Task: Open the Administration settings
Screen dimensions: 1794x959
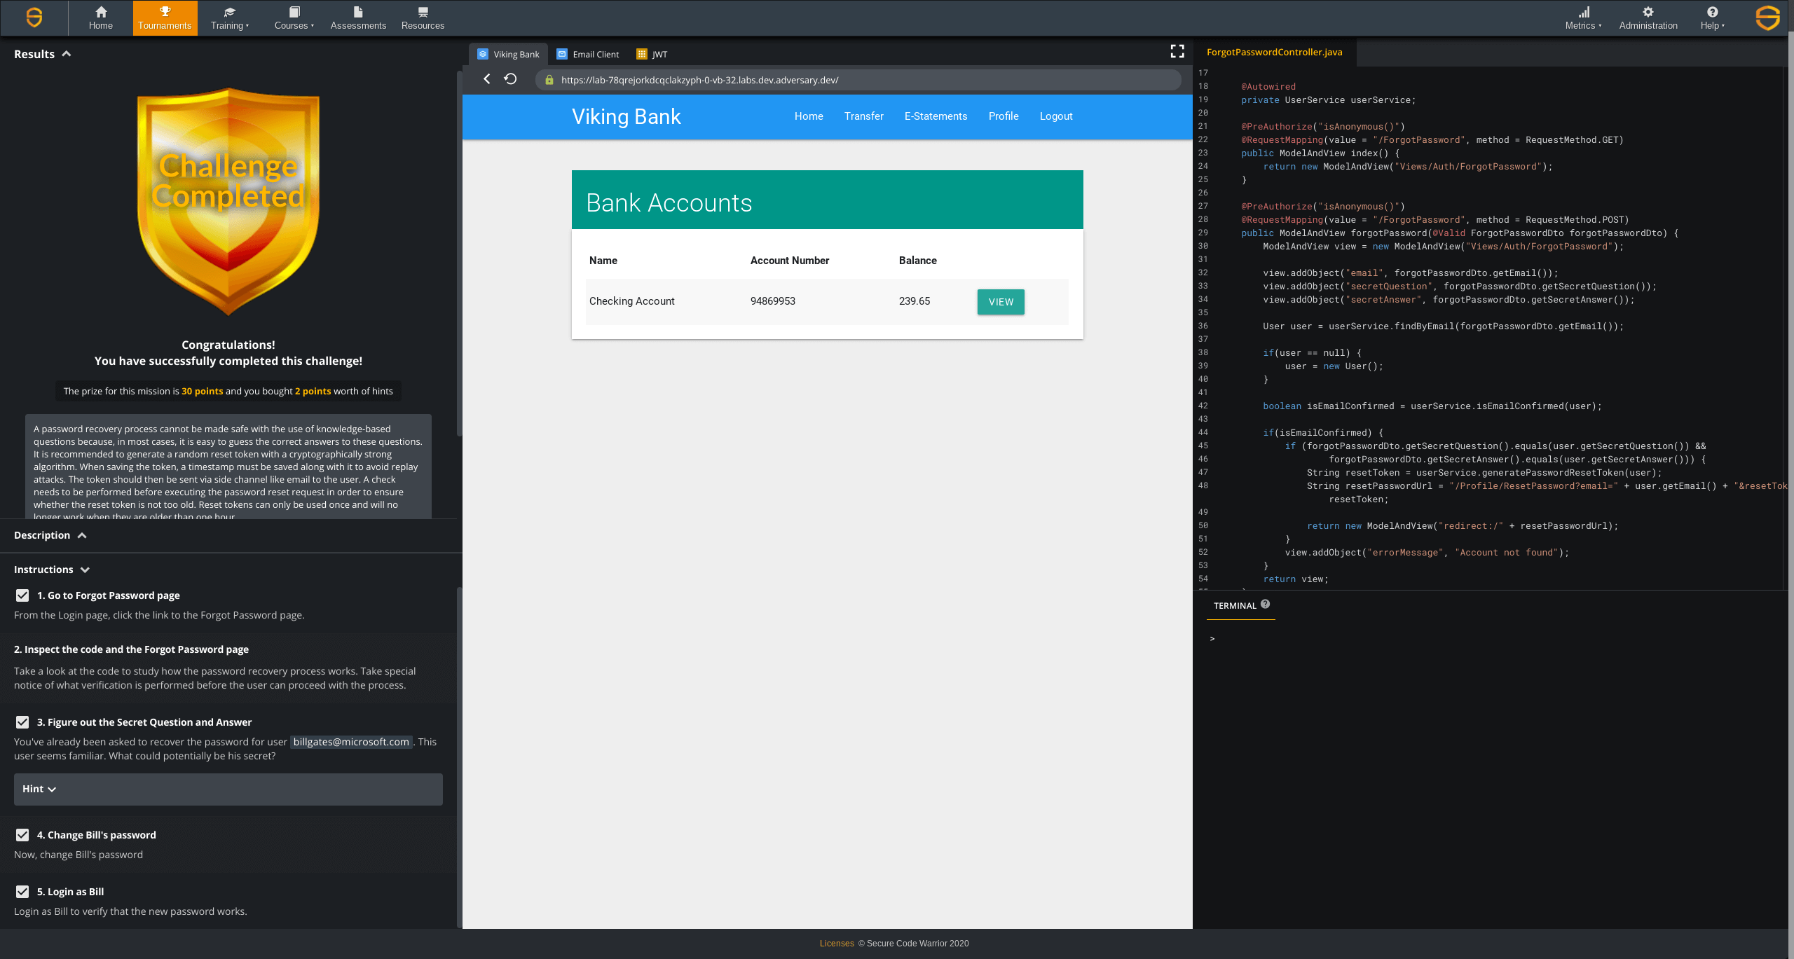Action: coord(1648,18)
